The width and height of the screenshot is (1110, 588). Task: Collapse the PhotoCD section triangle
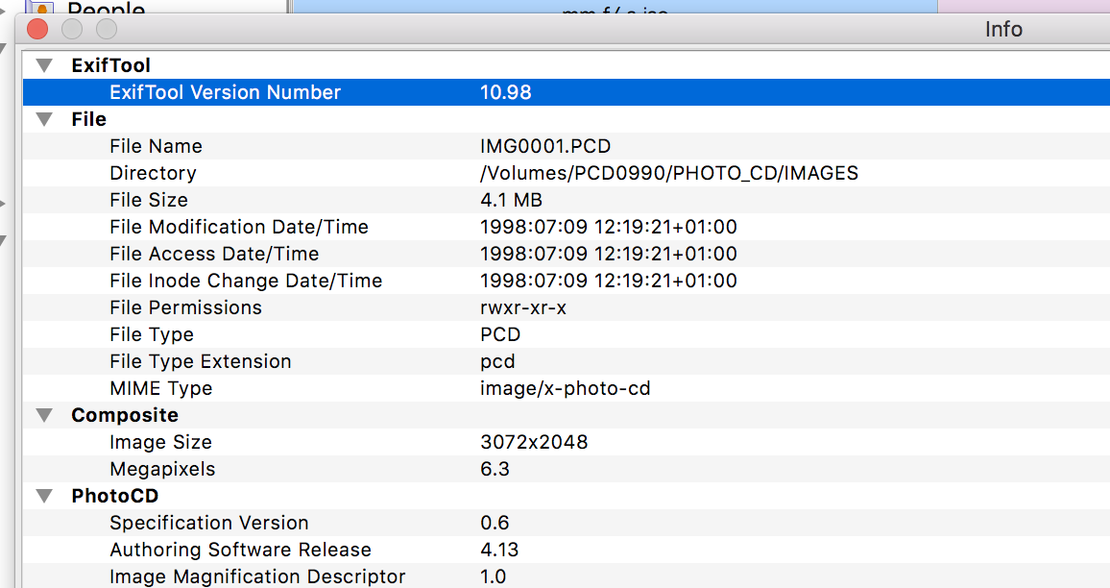(42, 496)
